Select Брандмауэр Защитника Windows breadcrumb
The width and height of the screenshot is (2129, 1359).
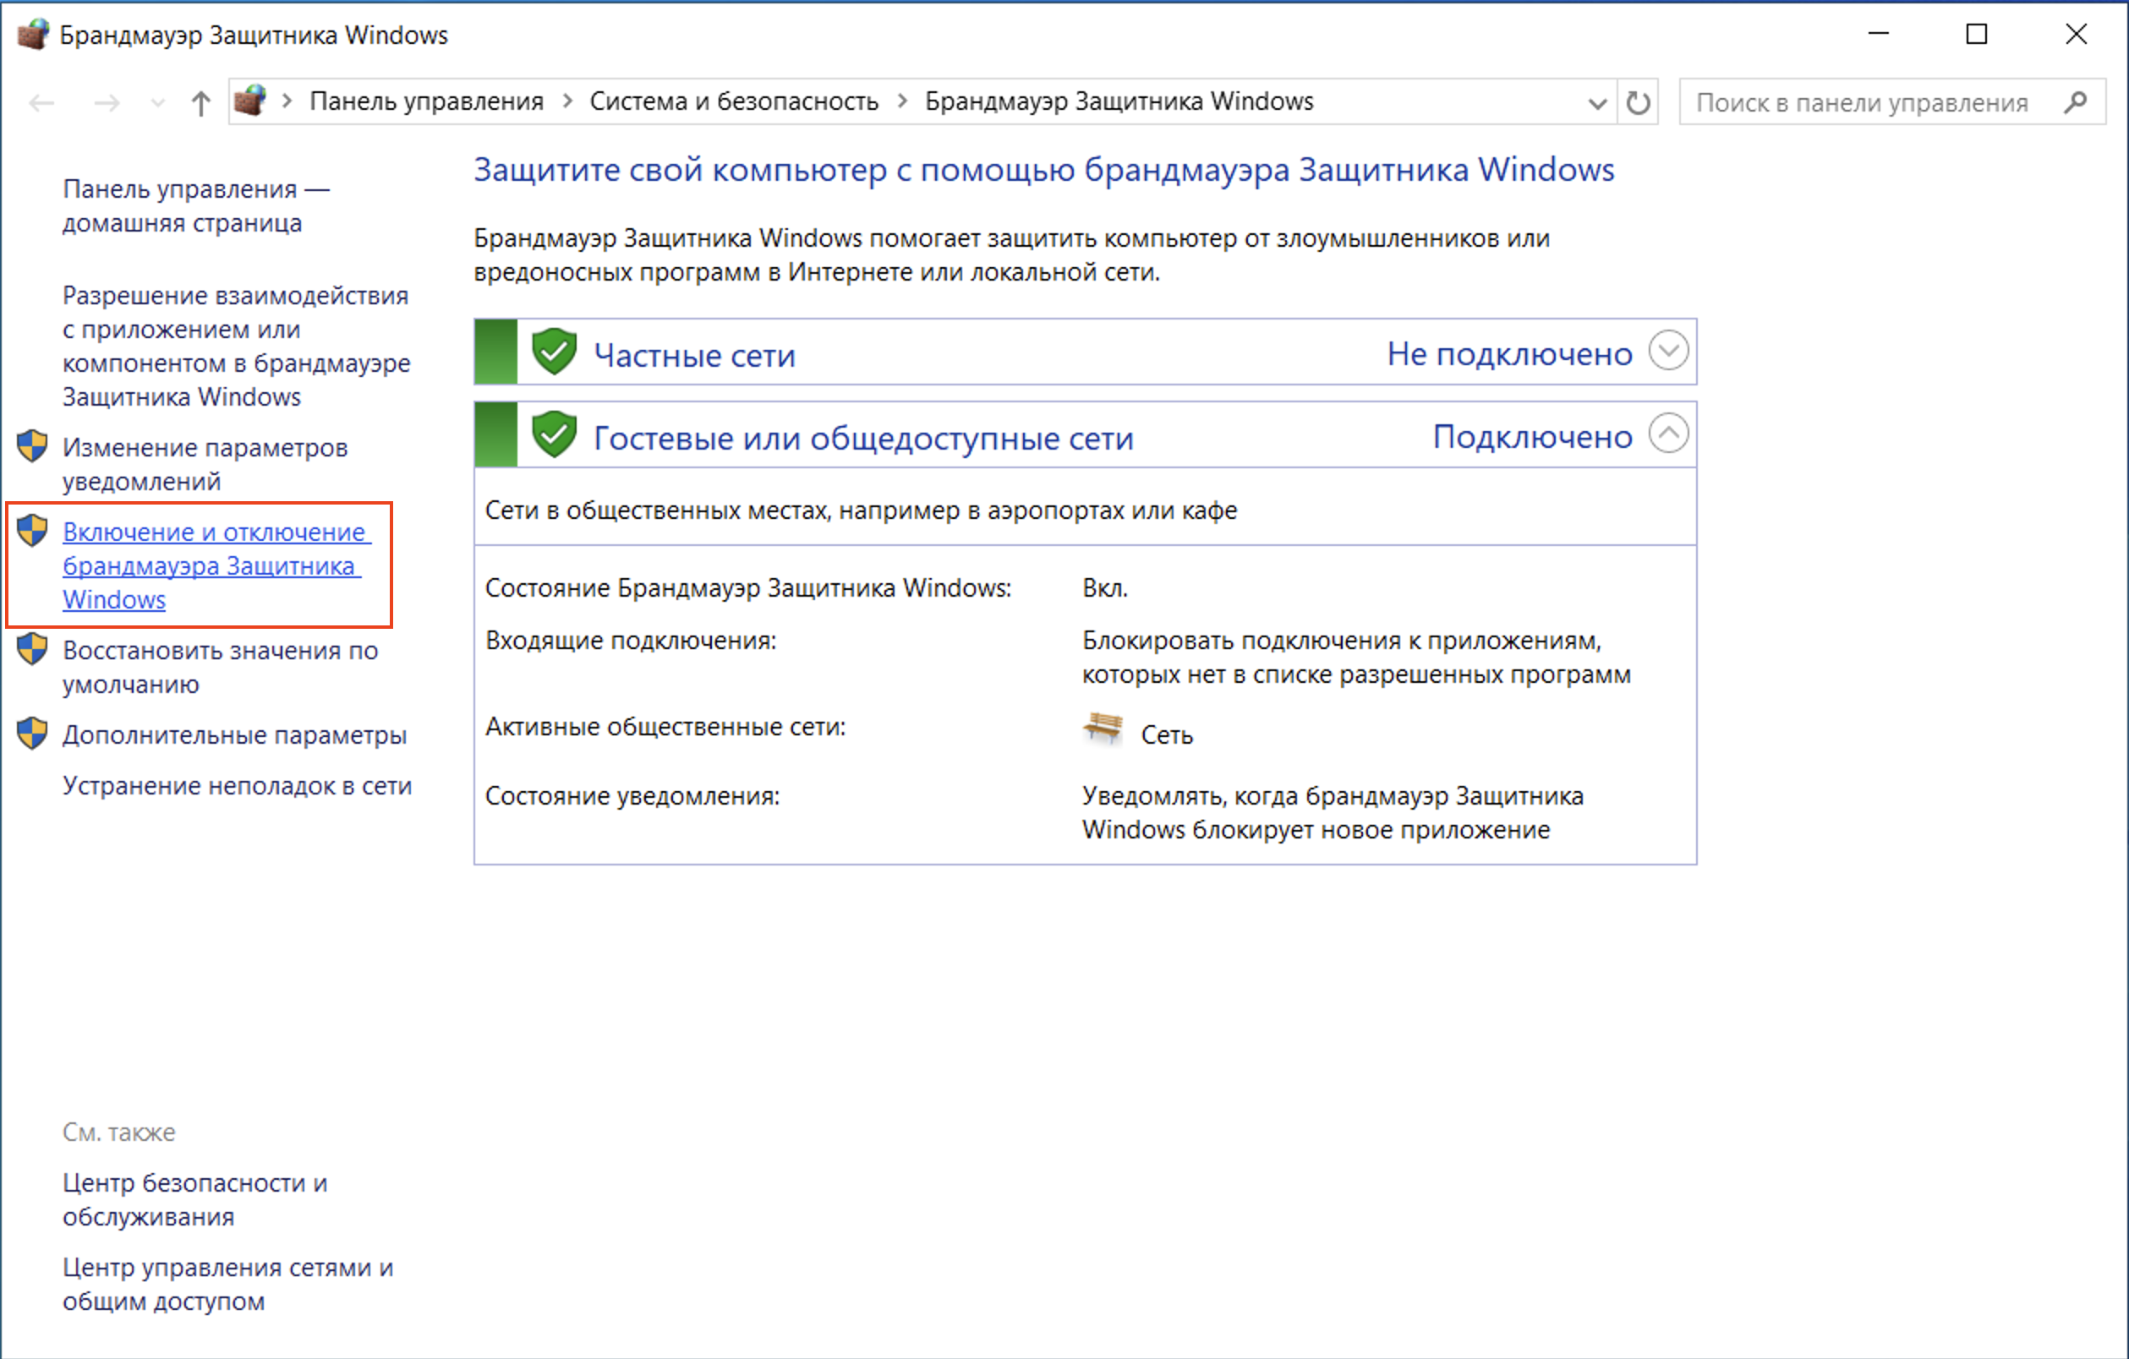(x=1119, y=101)
